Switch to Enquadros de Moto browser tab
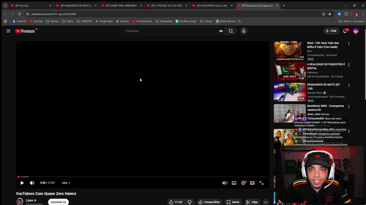Viewport: 366px width, 205px height. (x=76, y=5)
